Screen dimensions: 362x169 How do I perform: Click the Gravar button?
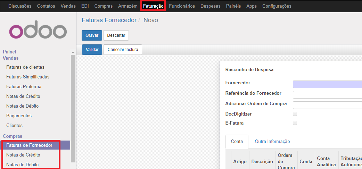[x=92, y=35]
